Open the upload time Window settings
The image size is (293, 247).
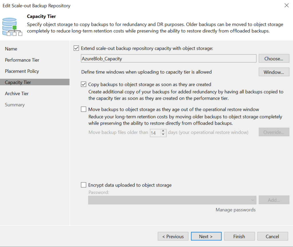tap(274, 72)
